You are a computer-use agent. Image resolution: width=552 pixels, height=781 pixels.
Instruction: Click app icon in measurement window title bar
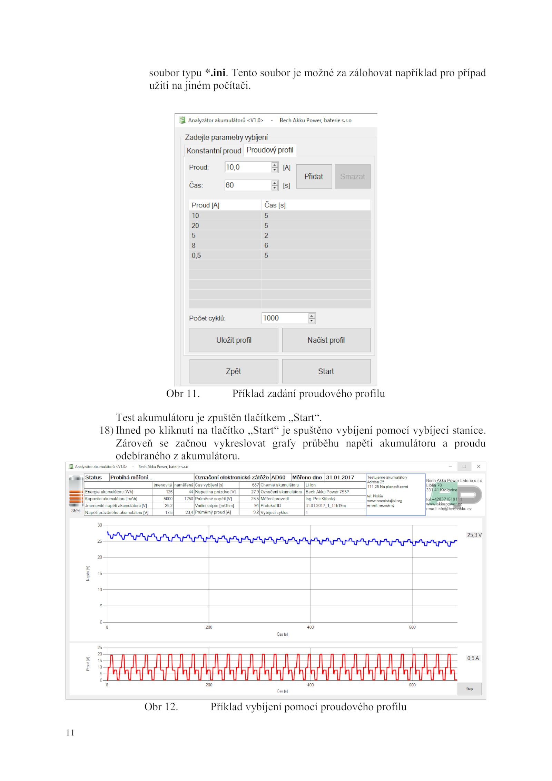click(x=71, y=466)
